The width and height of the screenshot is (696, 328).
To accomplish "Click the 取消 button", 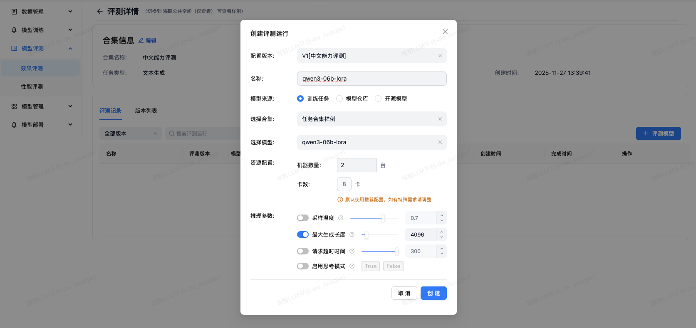I will pos(404,293).
